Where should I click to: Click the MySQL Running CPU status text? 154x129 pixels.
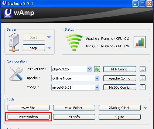pyautogui.click(x=115, y=46)
